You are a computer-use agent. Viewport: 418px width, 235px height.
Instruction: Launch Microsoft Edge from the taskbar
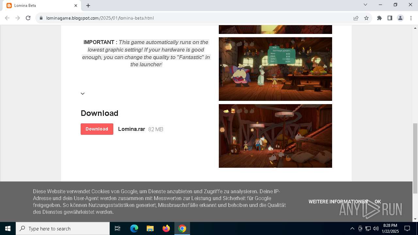(x=134, y=228)
